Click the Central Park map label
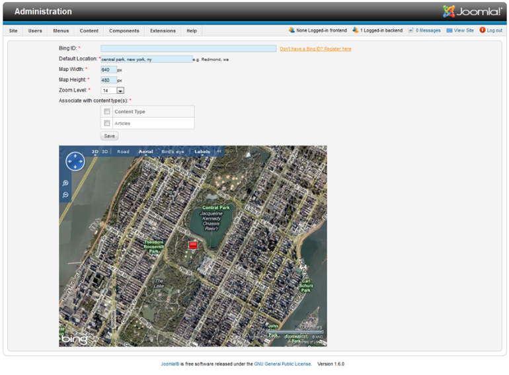The image size is (509, 375). [216, 208]
